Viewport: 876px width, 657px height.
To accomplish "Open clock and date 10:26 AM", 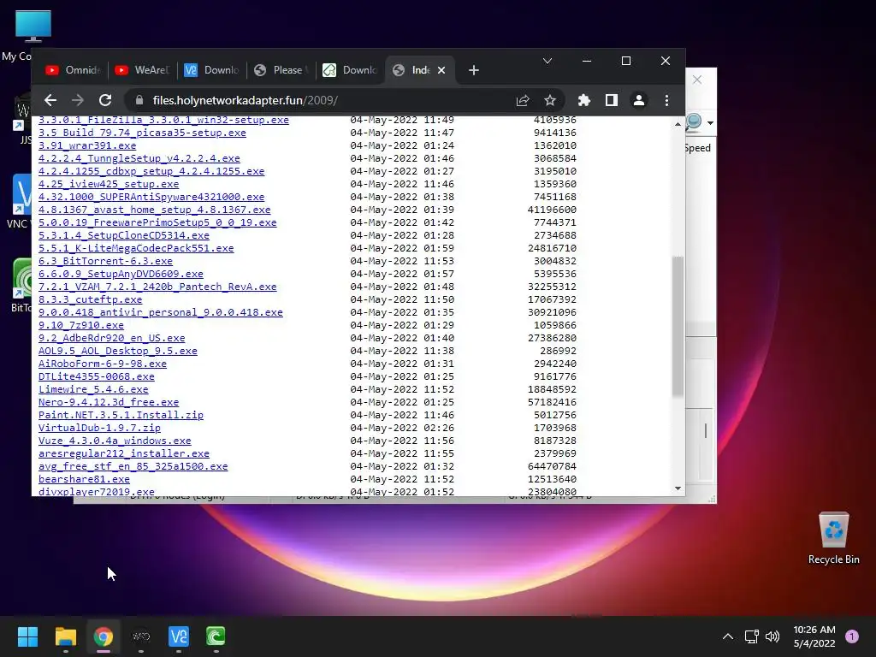I will [x=814, y=636].
